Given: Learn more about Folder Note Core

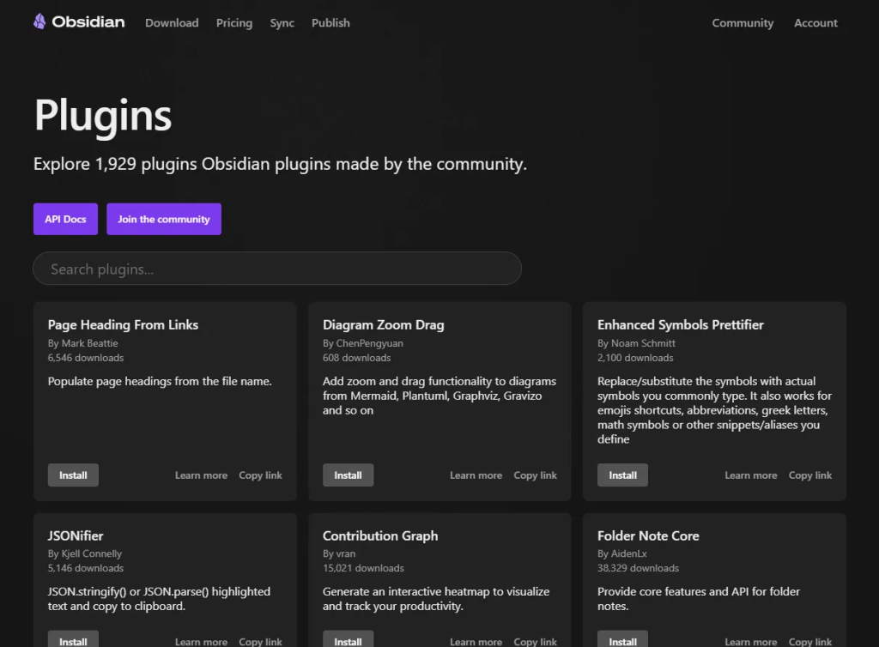Looking at the screenshot, I should [x=750, y=641].
